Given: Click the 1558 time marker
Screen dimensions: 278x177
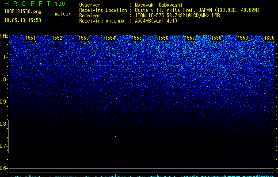Looking at the screenshot, I should (x=216, y=38).
